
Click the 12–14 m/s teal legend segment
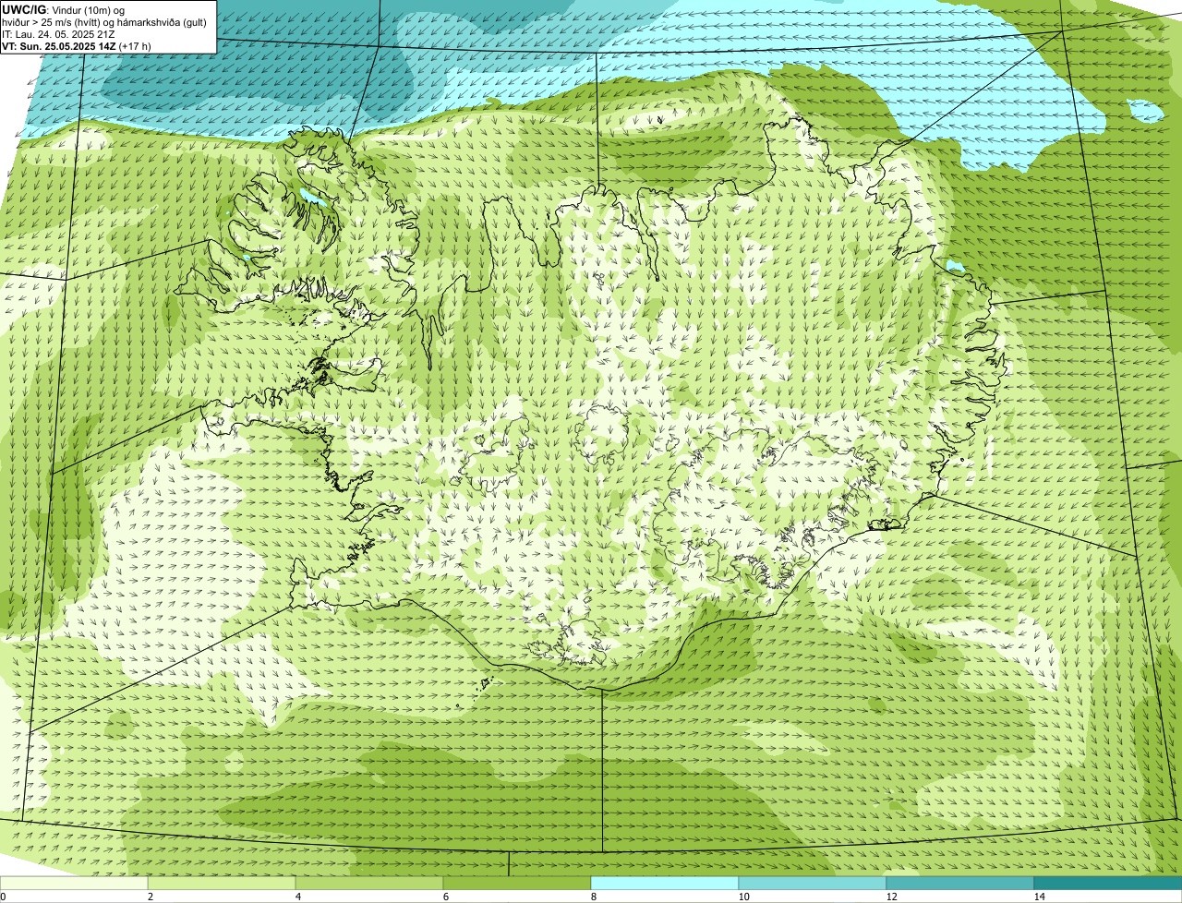tap(960, 883)
